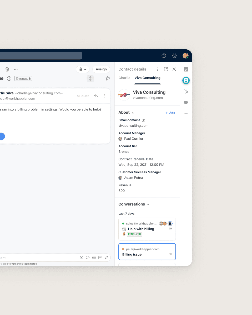The height and width of the screenshot is (315, 252).
Task: Open conversation info icon
Action: [9, 78]
